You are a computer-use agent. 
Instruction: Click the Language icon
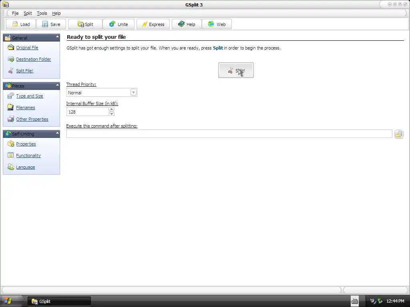point(11,167)
